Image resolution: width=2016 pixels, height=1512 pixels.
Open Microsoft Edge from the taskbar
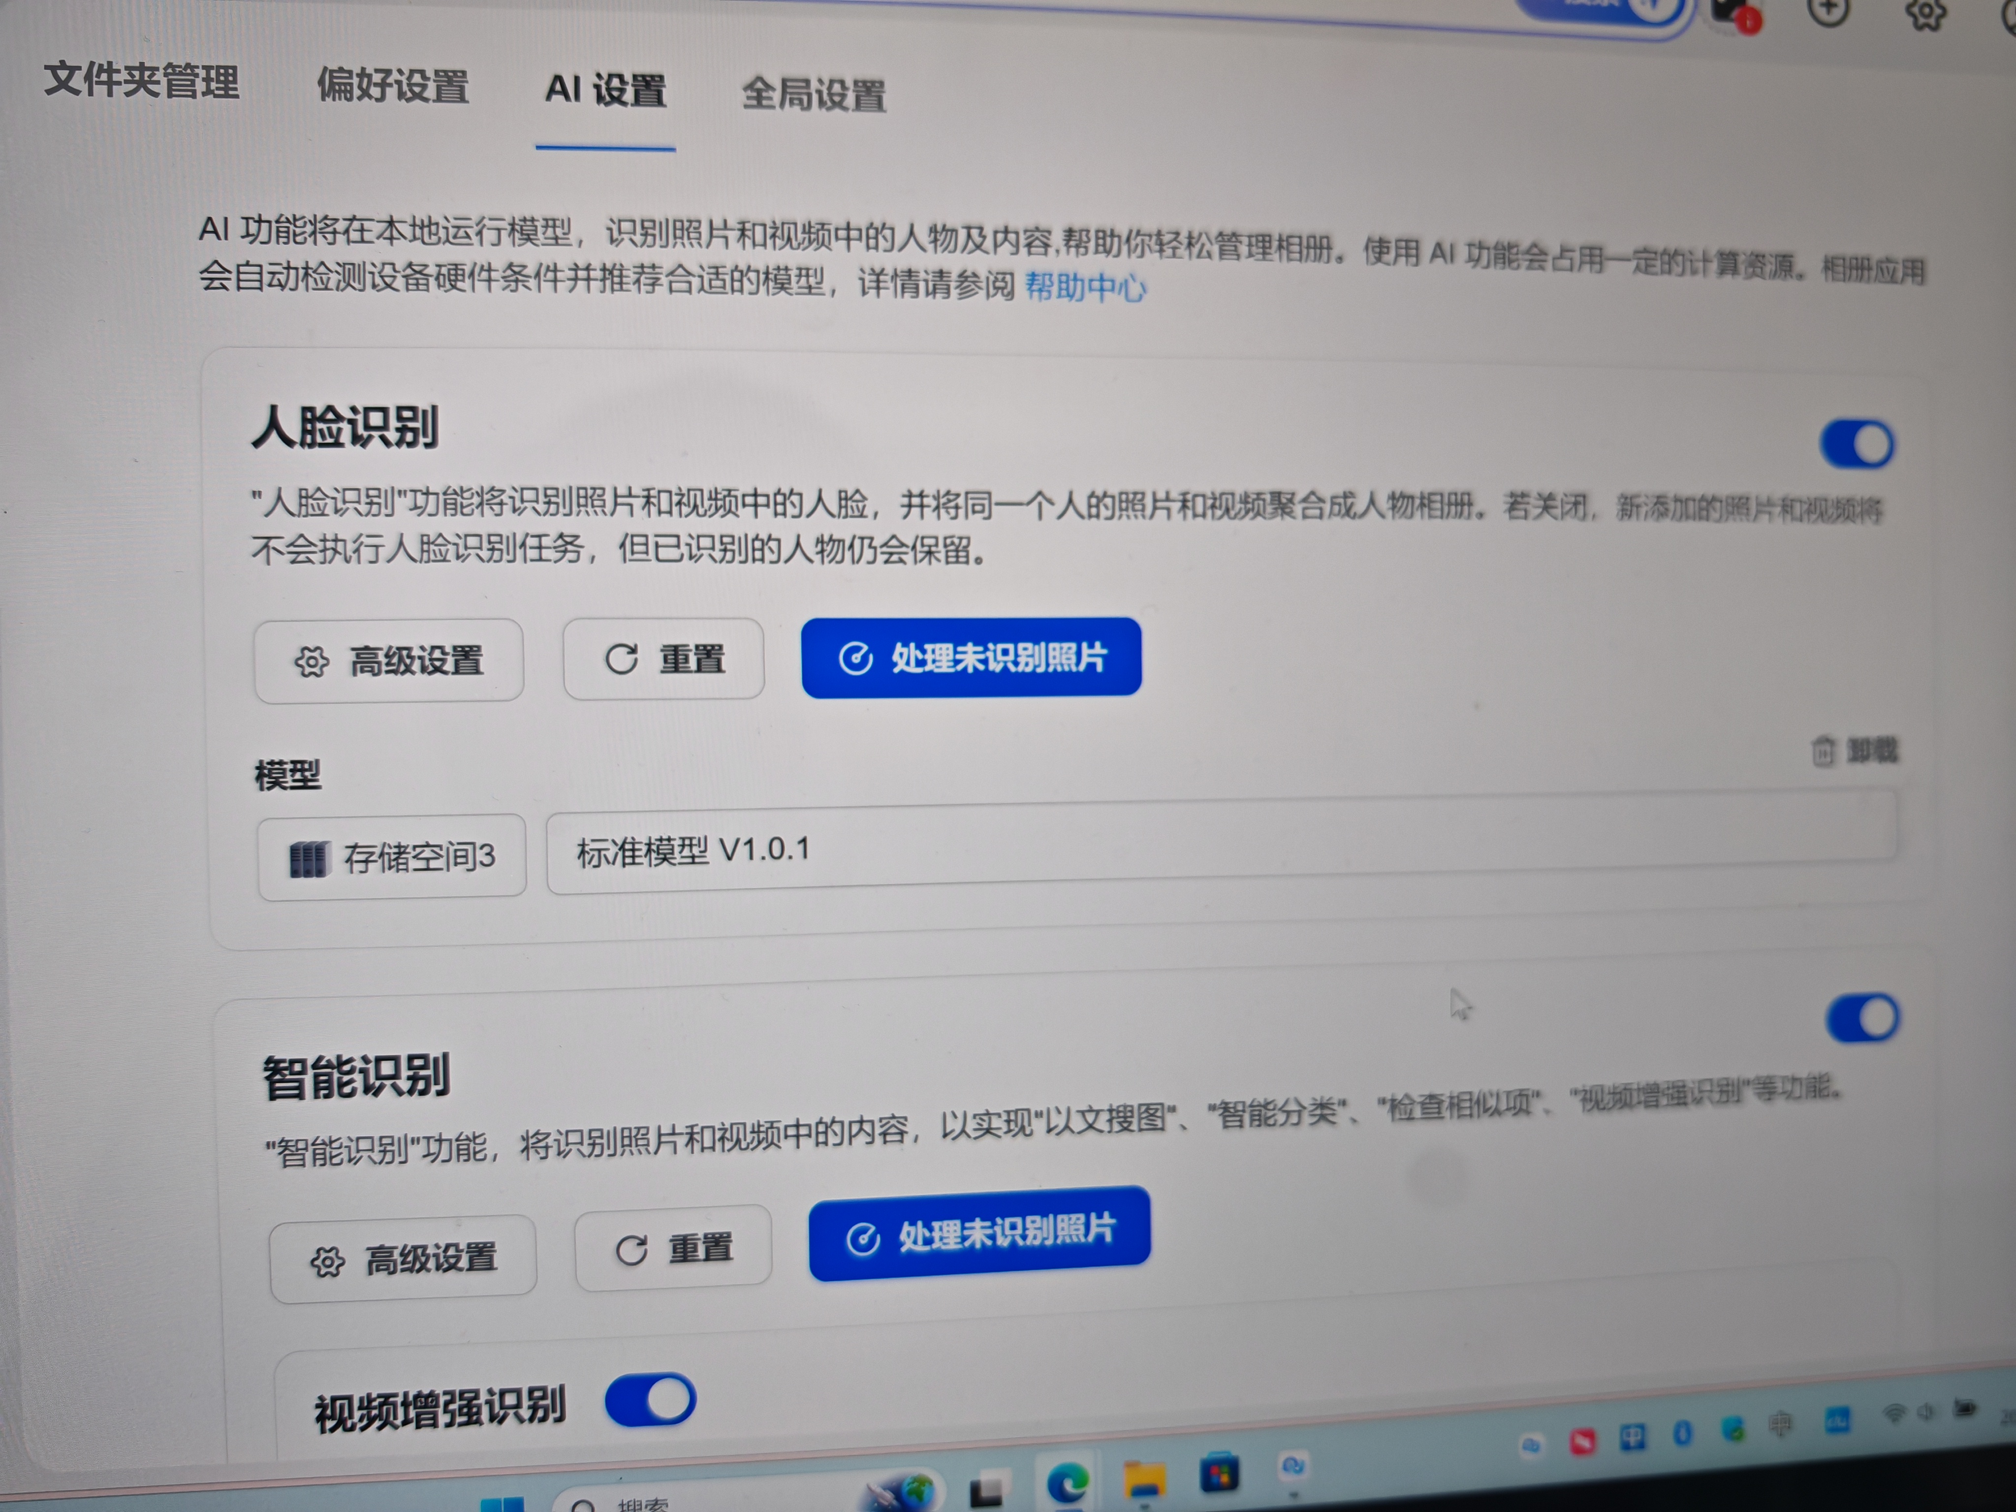1067,1481
